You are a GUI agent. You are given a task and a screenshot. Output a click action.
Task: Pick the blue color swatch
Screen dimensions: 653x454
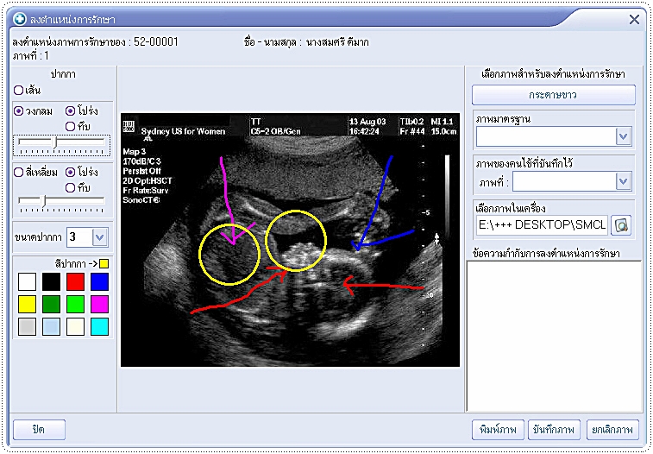point(99,282)
